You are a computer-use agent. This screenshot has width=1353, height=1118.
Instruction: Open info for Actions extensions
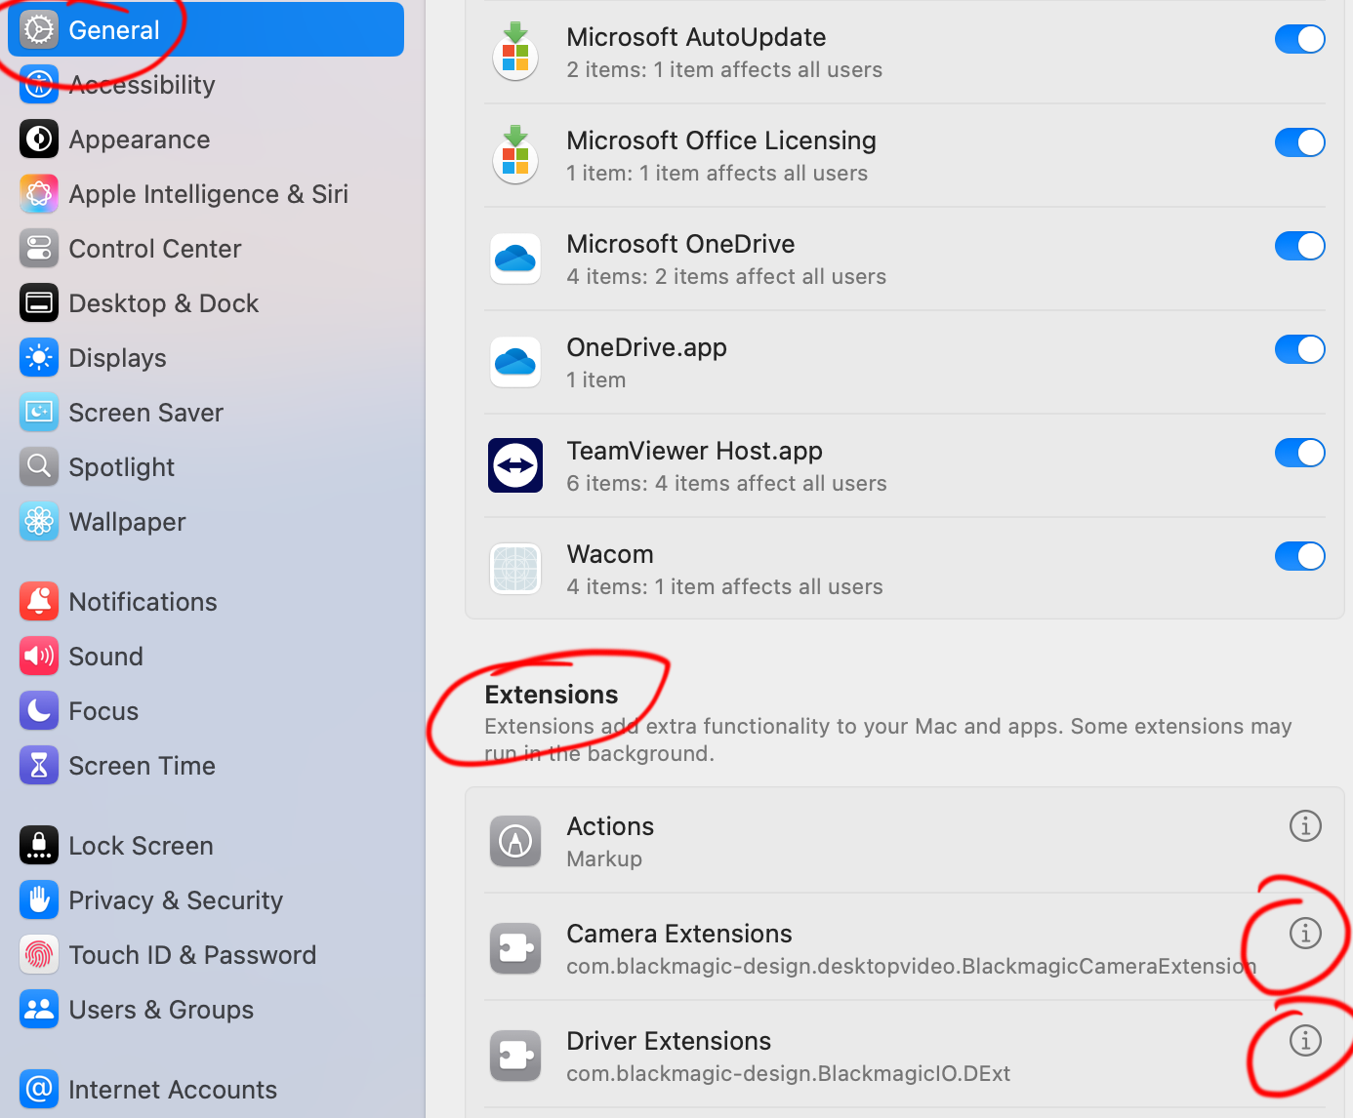click(x=1305, y=826)
